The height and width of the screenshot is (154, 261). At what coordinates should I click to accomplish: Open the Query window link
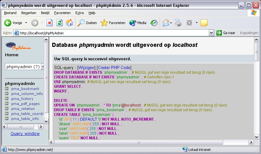point(25,134)
